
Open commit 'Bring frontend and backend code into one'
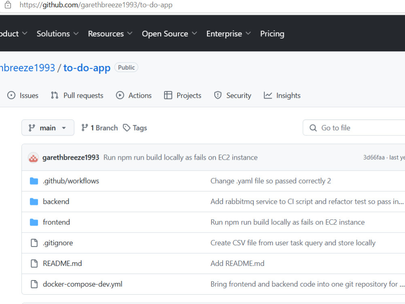(307, 284)
